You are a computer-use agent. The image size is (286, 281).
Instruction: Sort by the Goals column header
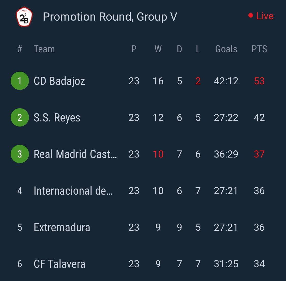click(226, 49)
